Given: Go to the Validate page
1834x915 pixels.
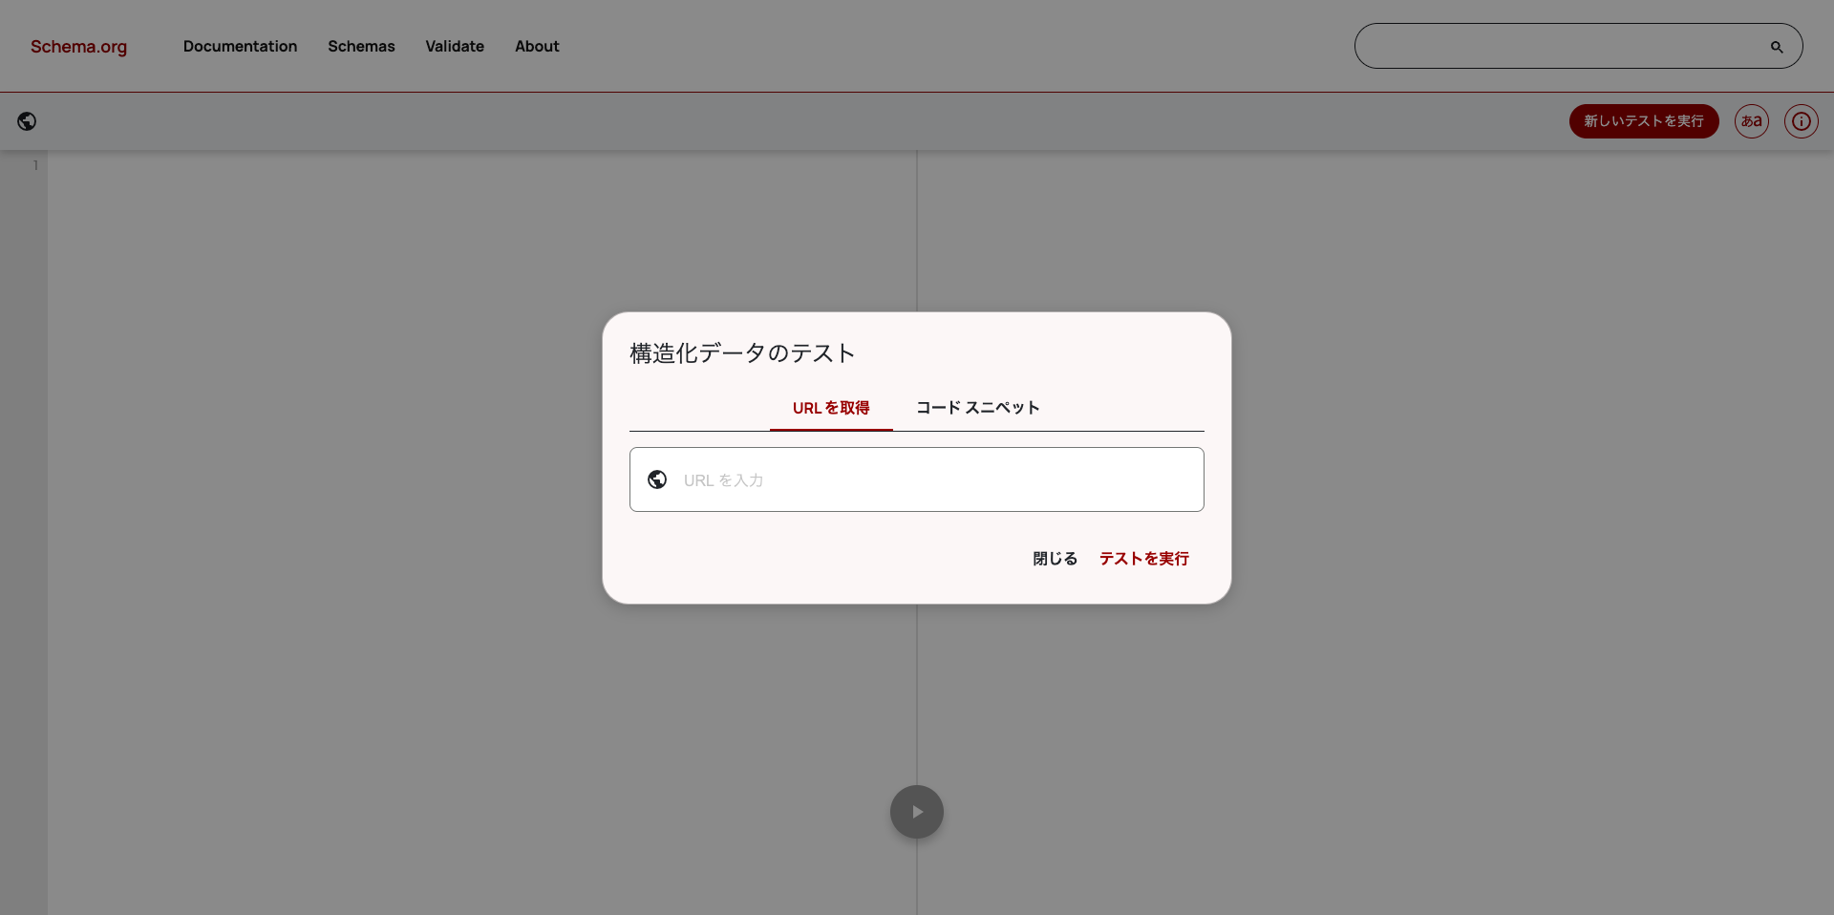Looking at the screenshot, I should pos(455,46).
